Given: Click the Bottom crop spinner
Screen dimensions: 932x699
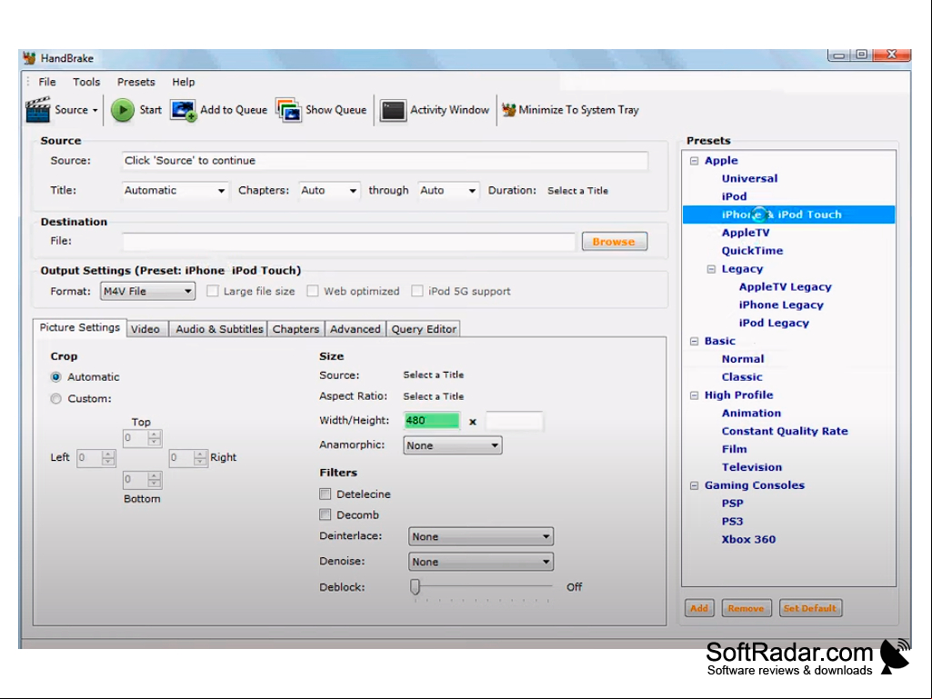Looking at the screenshot, I should click(142, 479).
